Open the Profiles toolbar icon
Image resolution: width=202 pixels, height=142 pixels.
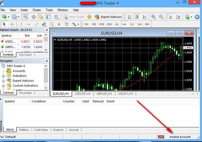coord(14,17)
